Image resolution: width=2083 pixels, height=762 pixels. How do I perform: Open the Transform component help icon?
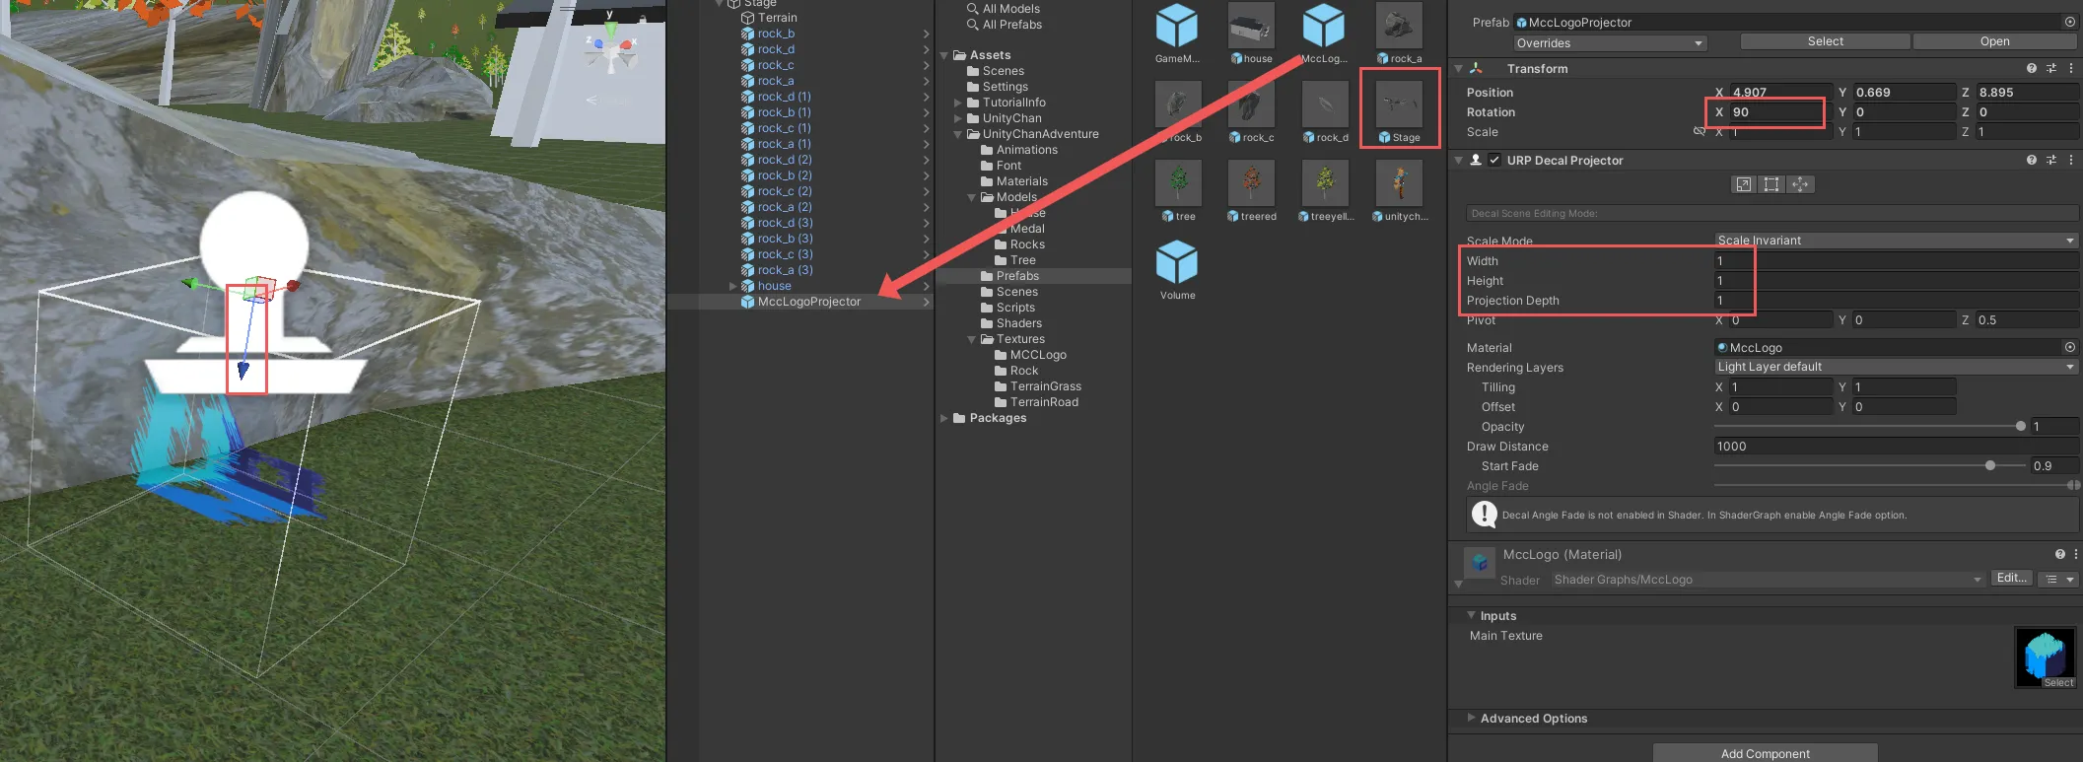pyautogui.click(x=2031, y=68)
